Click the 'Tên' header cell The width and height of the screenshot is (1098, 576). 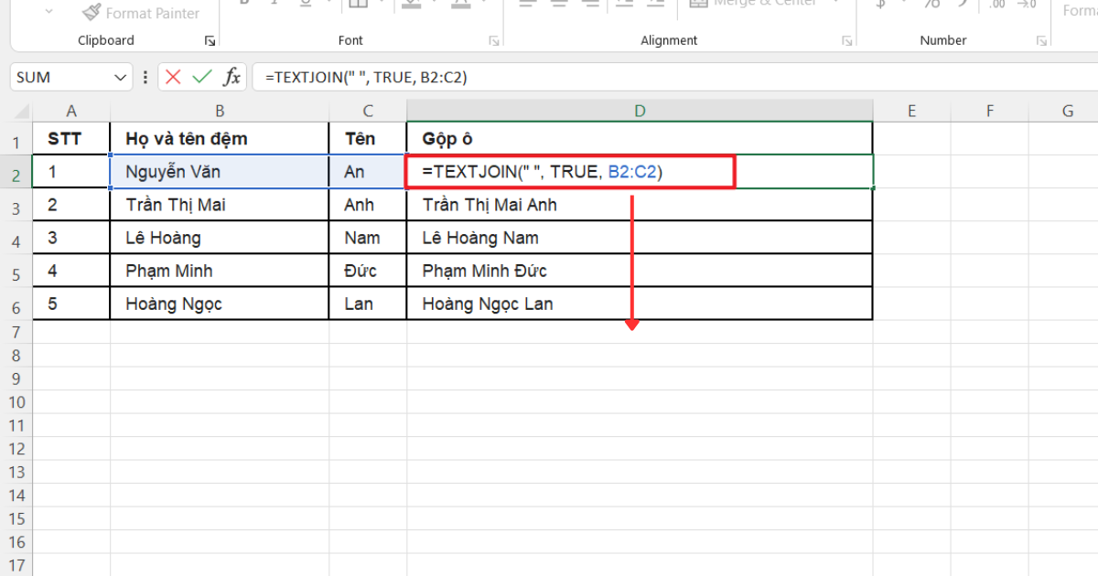(368, 139)
